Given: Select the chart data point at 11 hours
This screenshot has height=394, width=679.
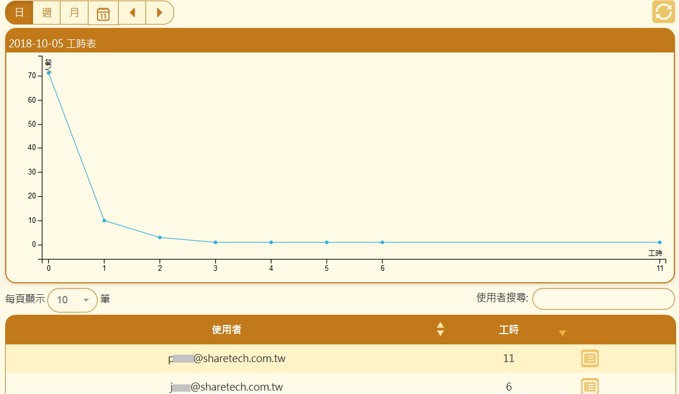Looking at the screenshot, I should 660,242.
